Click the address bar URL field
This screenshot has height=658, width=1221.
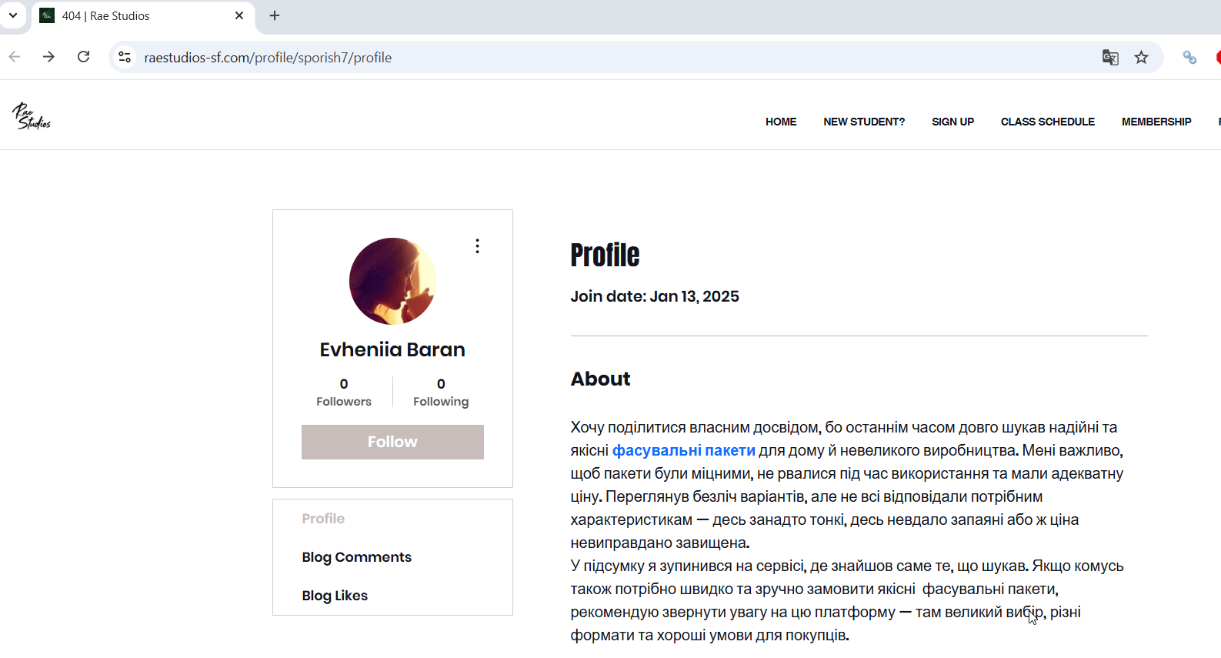pyautogui.click(x=539, y=58)
